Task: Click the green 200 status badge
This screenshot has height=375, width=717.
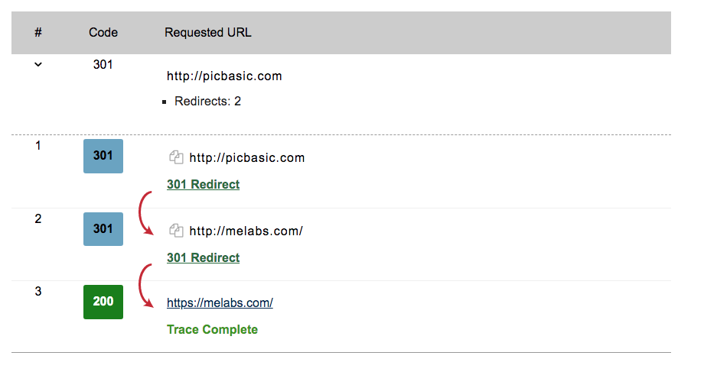Action: coord(103,302)
